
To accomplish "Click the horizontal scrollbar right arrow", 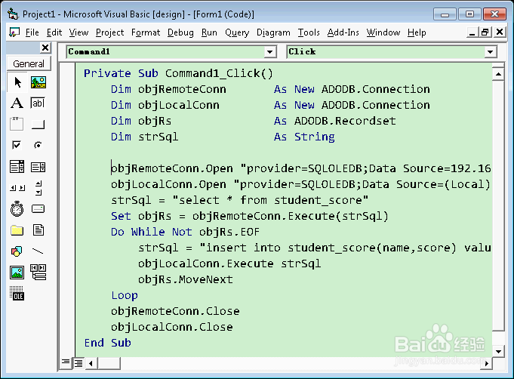I will [x=484, y=363].
